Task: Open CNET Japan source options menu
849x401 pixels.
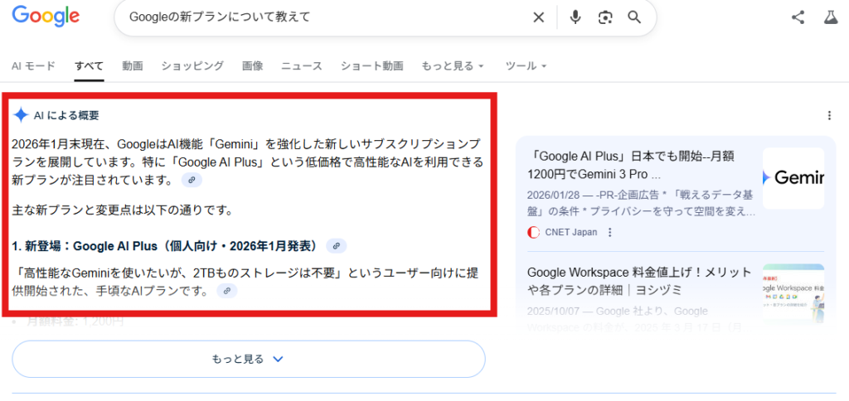Action: click(611, 233)
